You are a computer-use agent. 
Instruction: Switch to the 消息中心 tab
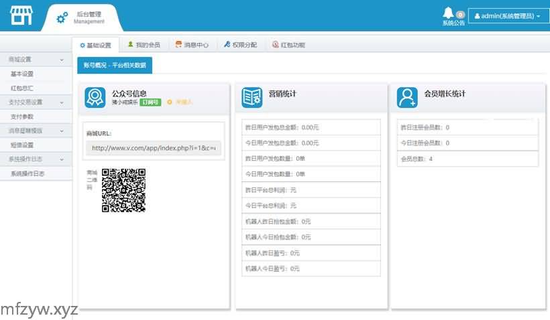click(192, 45)
